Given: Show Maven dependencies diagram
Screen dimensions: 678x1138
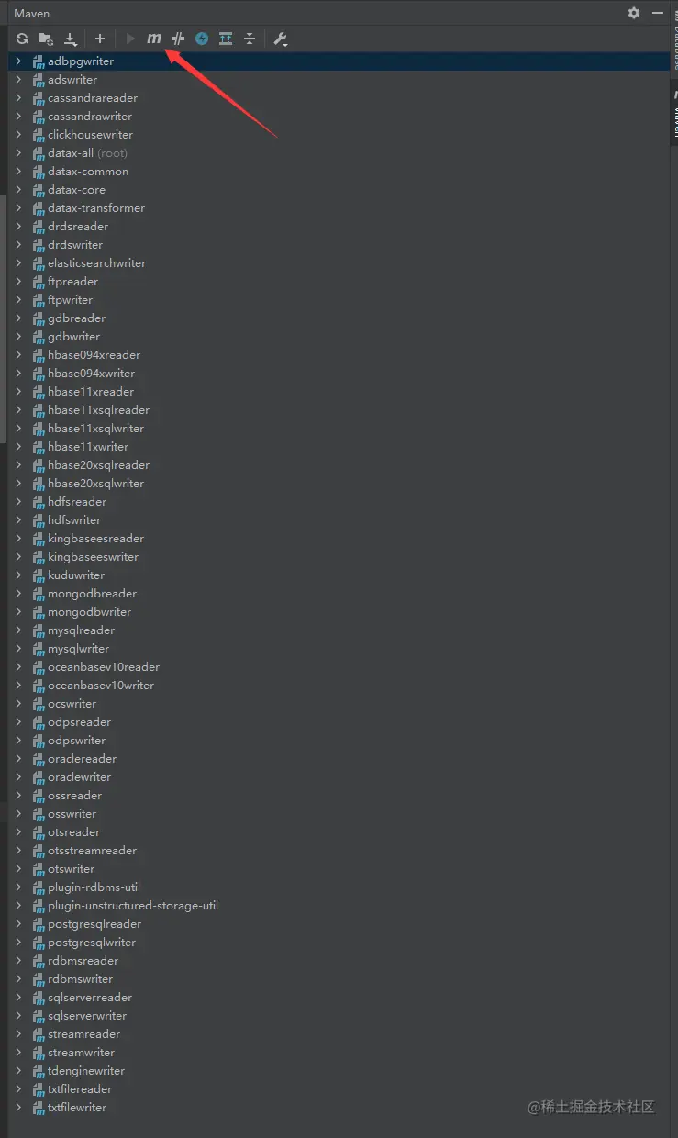Looking at the screenshot, I should (x=226, y=39).
